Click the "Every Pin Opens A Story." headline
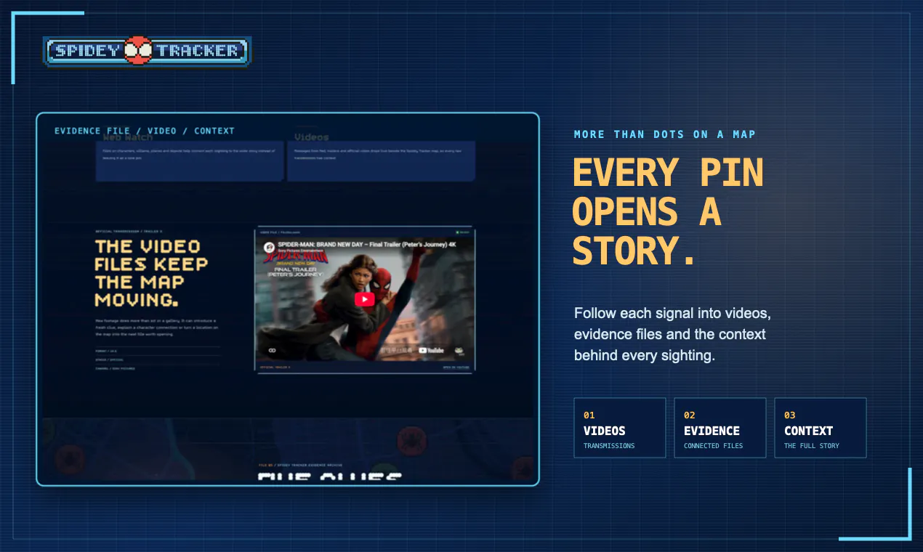Screen dimensions: 923x552 [x=669, y=211]
